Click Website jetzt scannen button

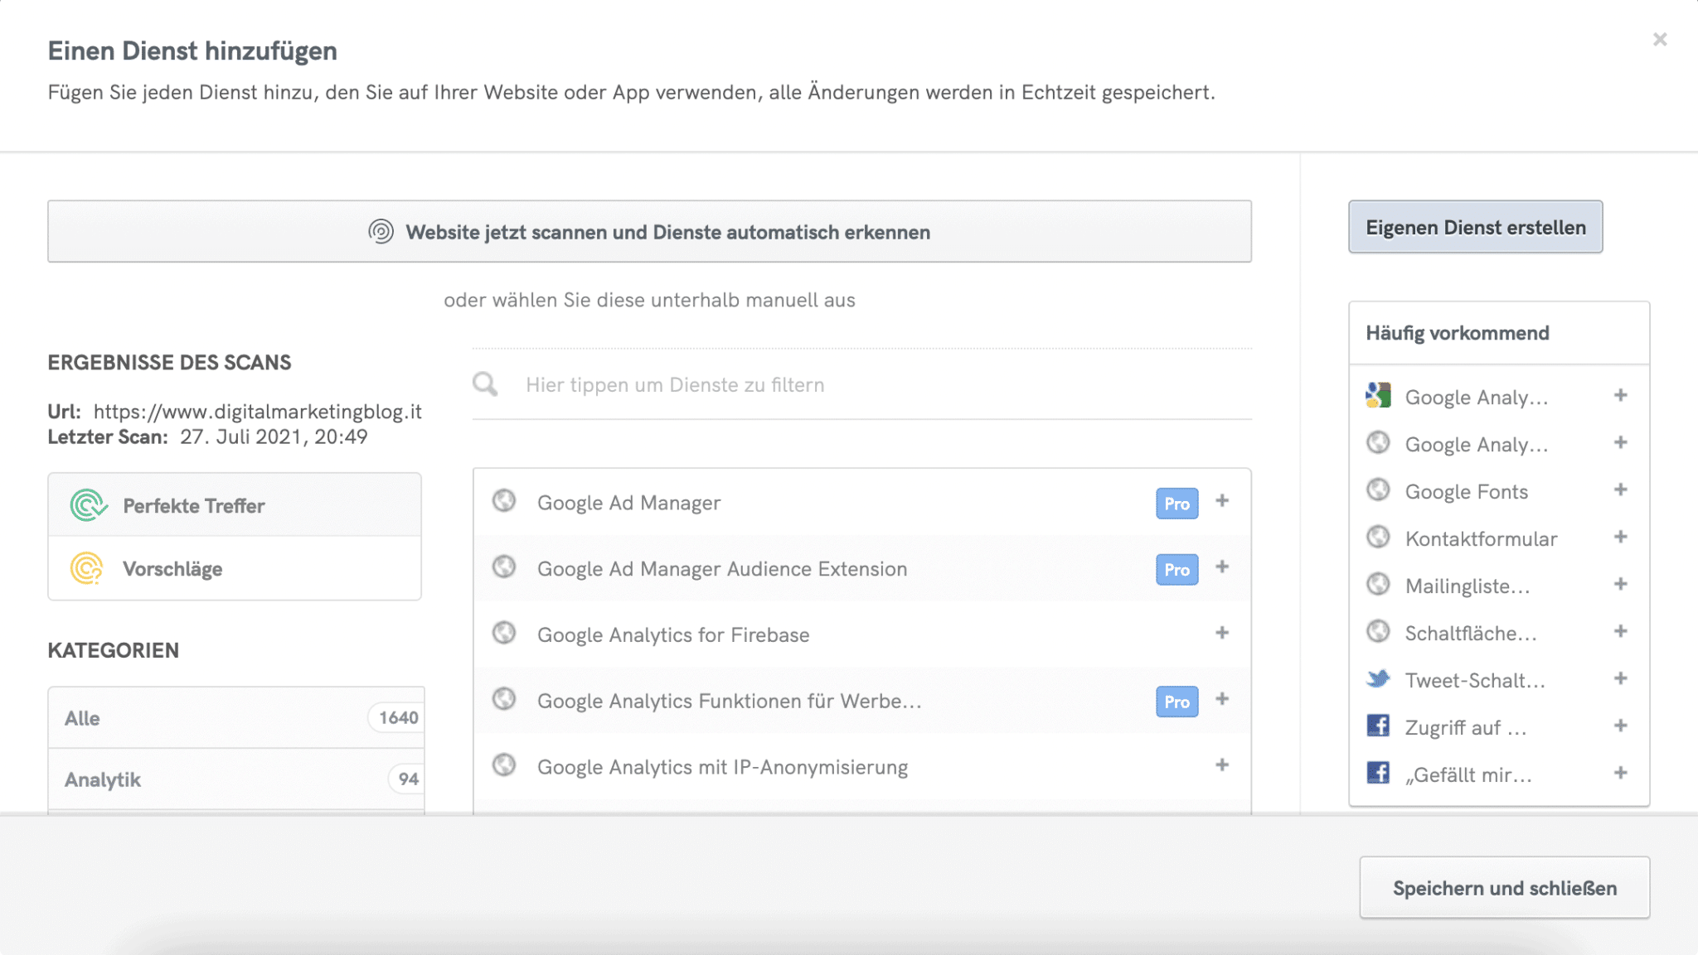point(649,231)
